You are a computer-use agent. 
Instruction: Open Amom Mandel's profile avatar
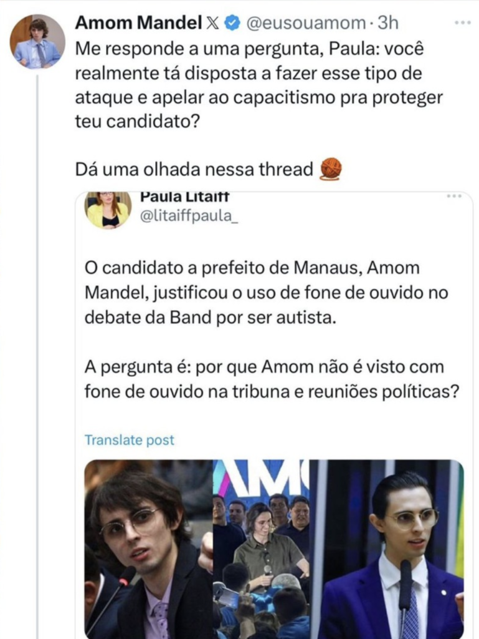point(37,42)
